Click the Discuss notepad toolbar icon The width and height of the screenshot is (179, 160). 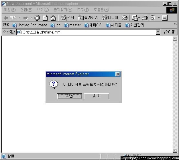(x=165, y=18)
